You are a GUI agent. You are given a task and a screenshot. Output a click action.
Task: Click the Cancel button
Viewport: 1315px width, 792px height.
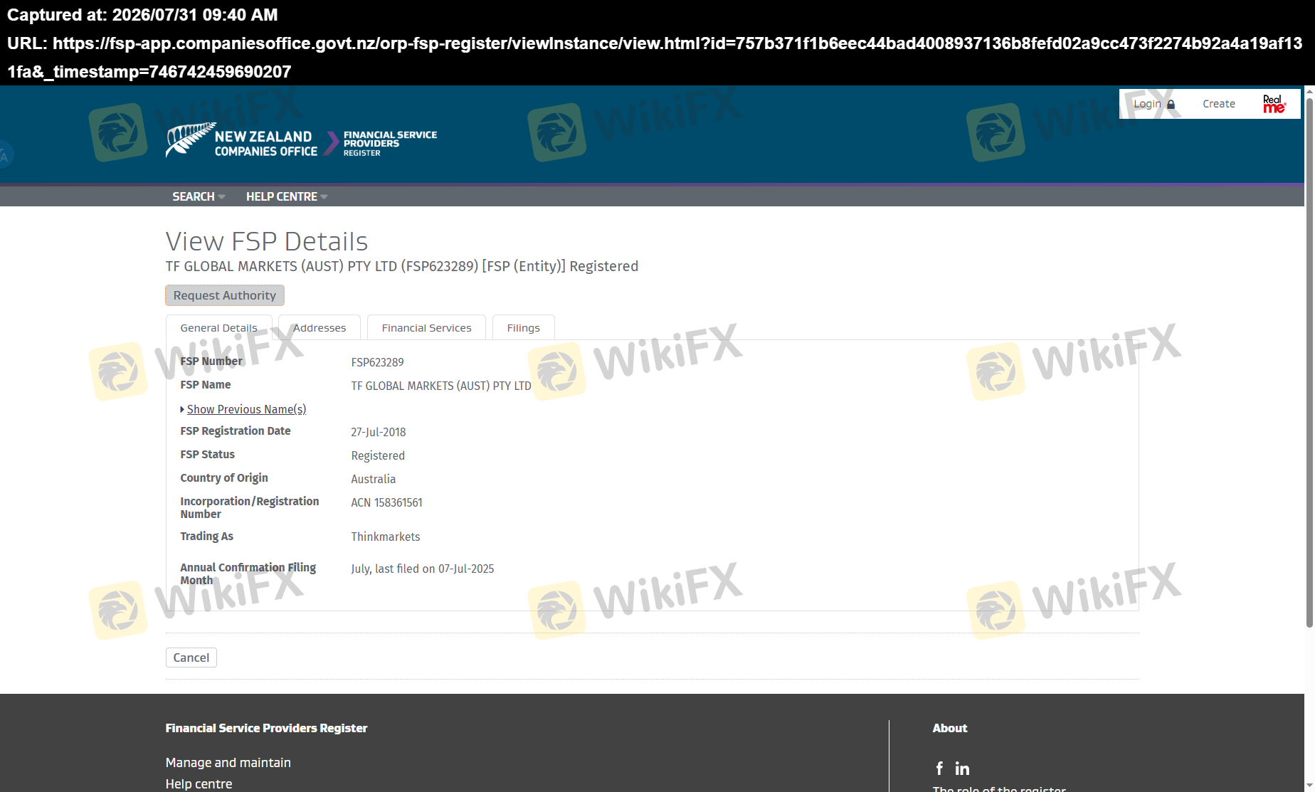pos(191,658)
